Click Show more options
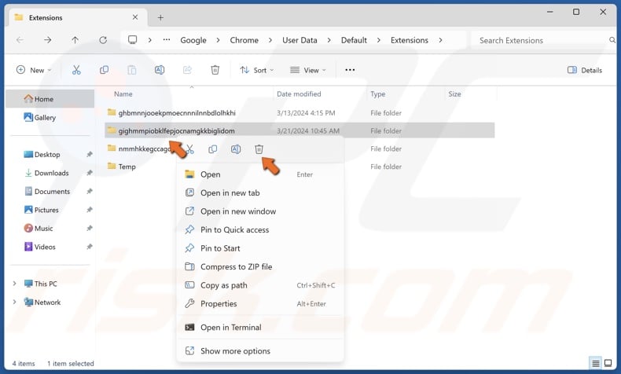 [x=260, y=351]
